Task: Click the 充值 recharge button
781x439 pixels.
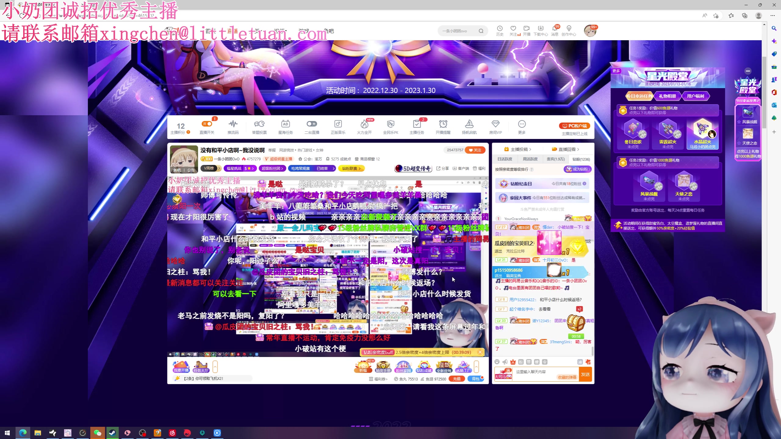Action: [x=457, y=379]
